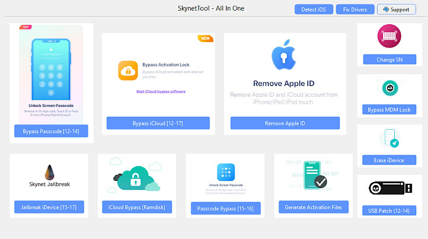
Task: Click the Skynet Jailbreak label
Action: (50, 184)
